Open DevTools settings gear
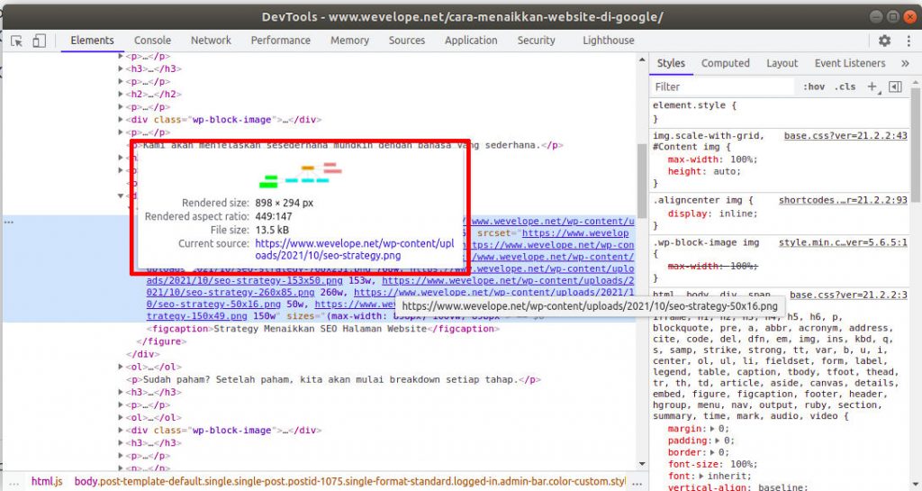Screen dimensions: 922x491 pyautogui.click(x=884, y=41)
